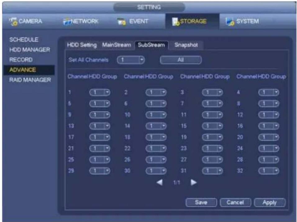The height and width of the screenshot is (222, 297).
Task: Open HDD Group dropdown for channel 28
Action: click(269, 160)
